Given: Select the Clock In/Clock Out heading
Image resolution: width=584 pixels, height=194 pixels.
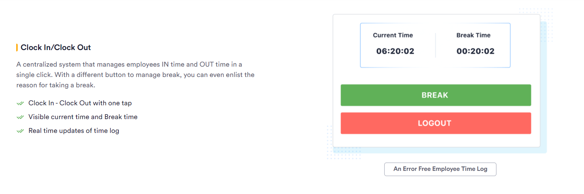Looking at the screenshot, I should coord(56,48).
